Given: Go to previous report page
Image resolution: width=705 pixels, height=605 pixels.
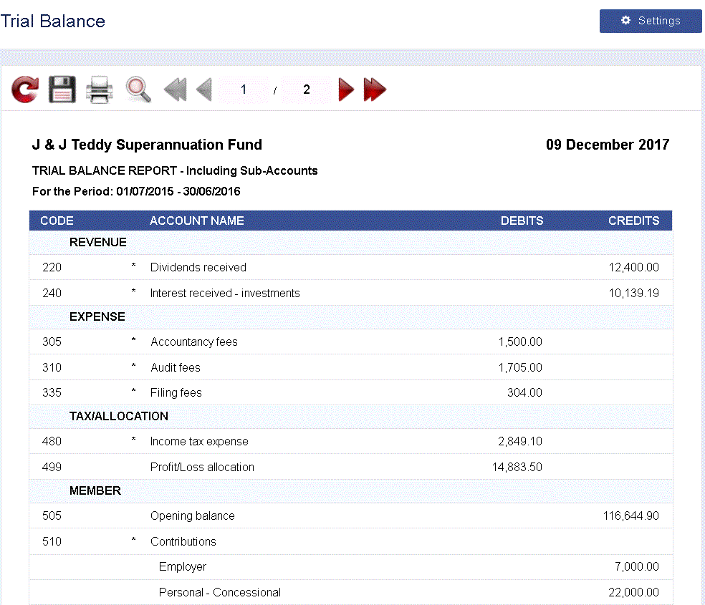Looking at the screenshot, I should click(204, 89).
